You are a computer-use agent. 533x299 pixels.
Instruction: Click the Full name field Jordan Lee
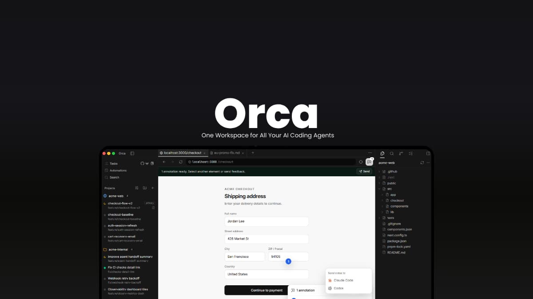pos(266,221)
